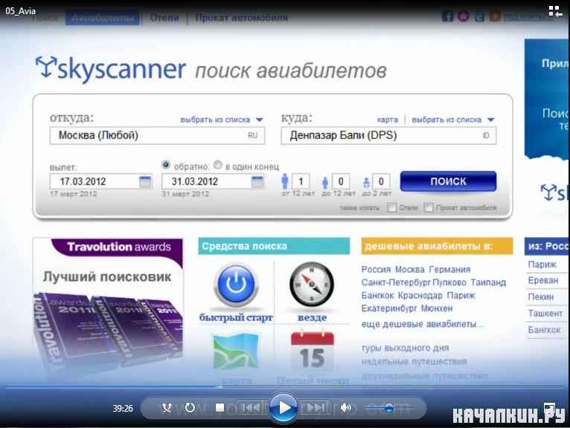Open the calendar 15 search tool icon

coord(313,350)
